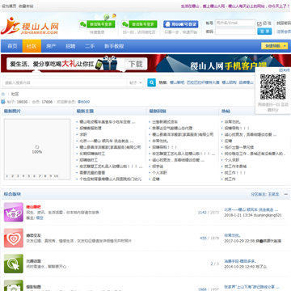Open the green cursor forum icon
The height and width of the screenshot is (291, 291).
tap(14, 264)
